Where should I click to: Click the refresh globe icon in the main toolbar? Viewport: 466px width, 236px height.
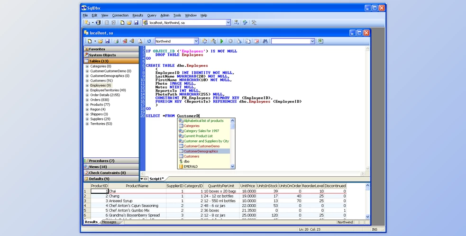(x=245, y=23)
